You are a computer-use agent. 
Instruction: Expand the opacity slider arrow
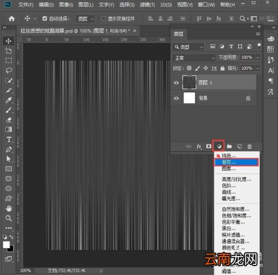point(258,57)
